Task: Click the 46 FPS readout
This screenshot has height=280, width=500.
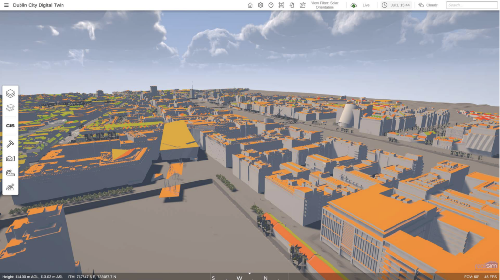Action: click(490, 277)
